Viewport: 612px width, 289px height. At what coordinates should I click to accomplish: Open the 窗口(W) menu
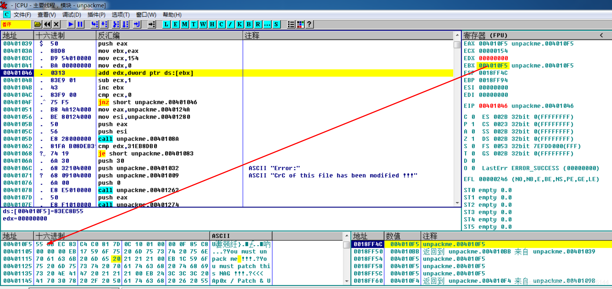[x=146, y=15]
